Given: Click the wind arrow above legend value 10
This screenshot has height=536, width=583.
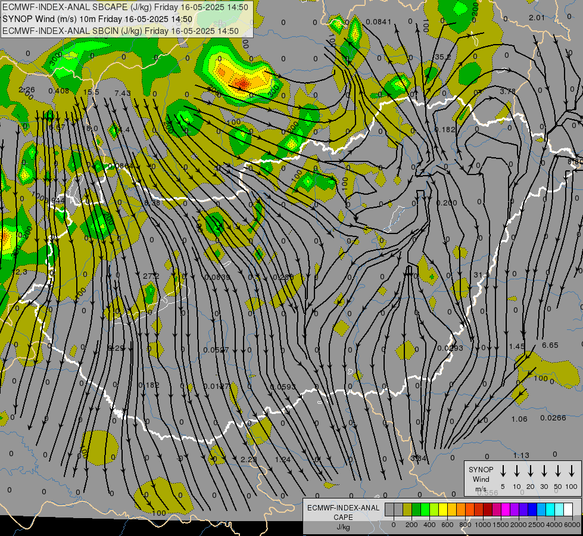Looking at the screenshot, I should [517, 471].
